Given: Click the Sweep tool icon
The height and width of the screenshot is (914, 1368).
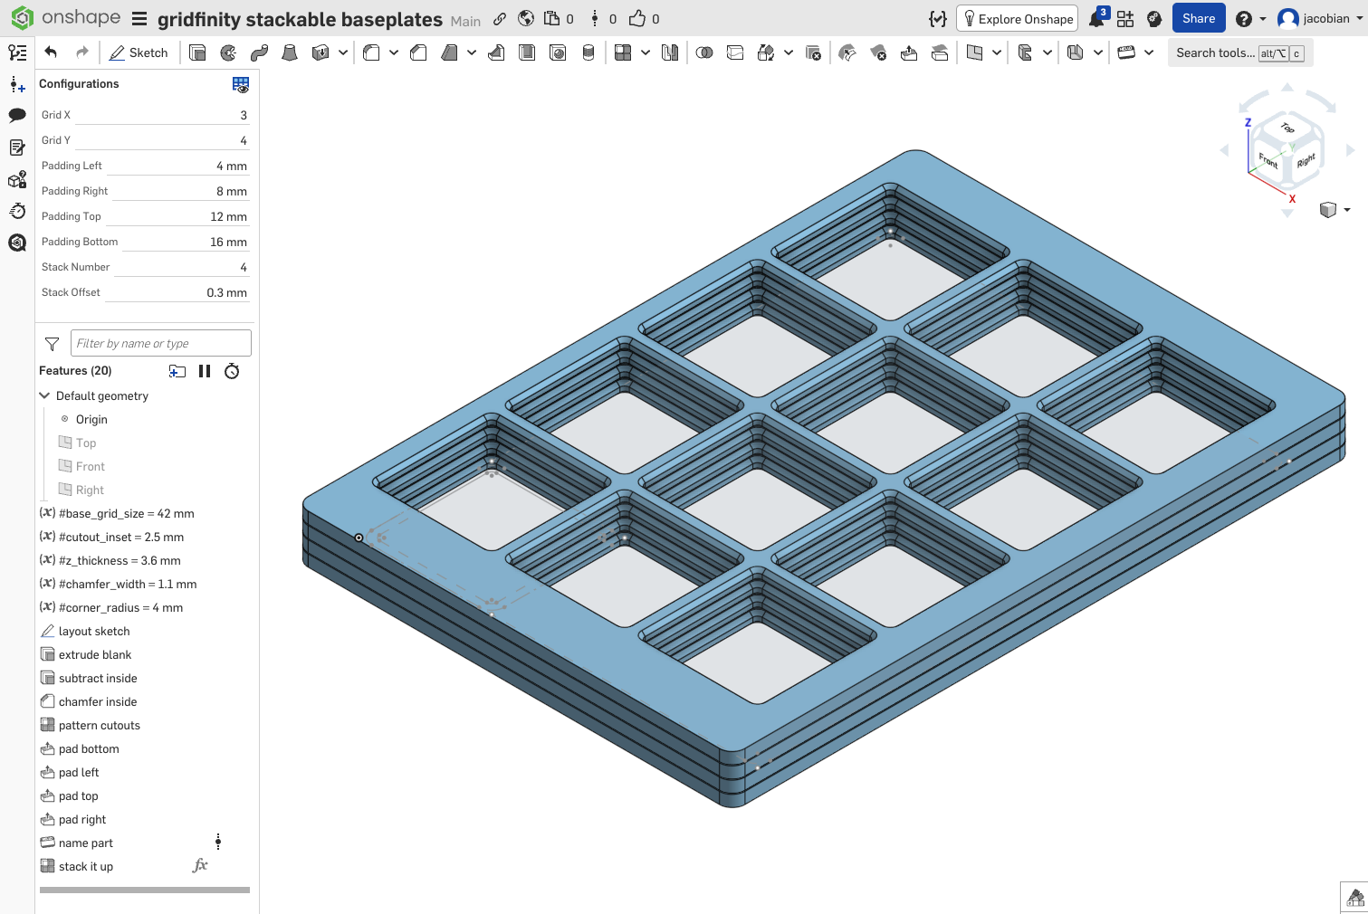Looking at the screenshot, I should [259, 52].
